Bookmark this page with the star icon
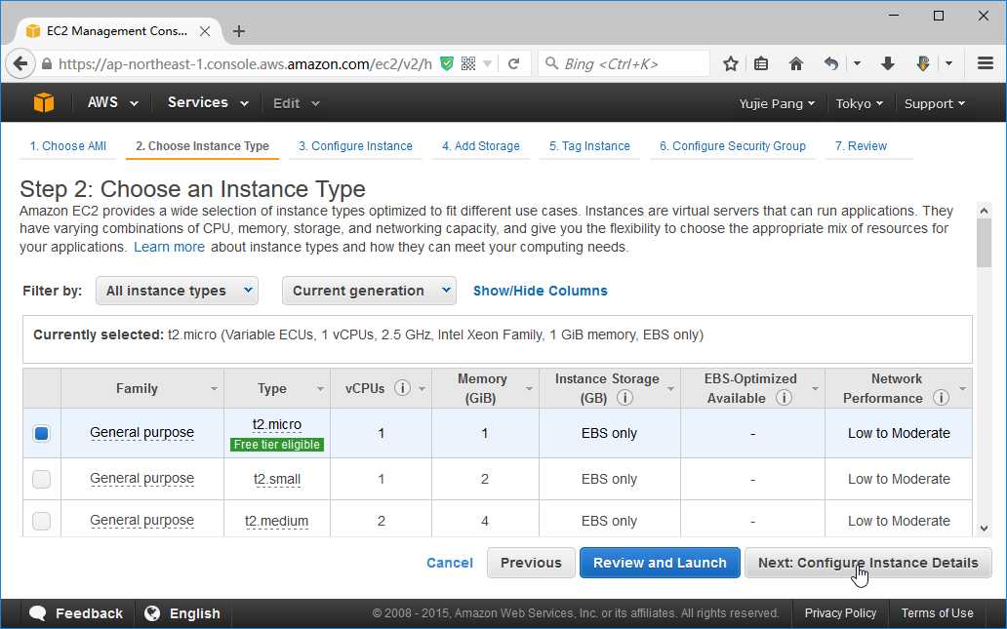 pyautogui.click(x=730, y=63)
